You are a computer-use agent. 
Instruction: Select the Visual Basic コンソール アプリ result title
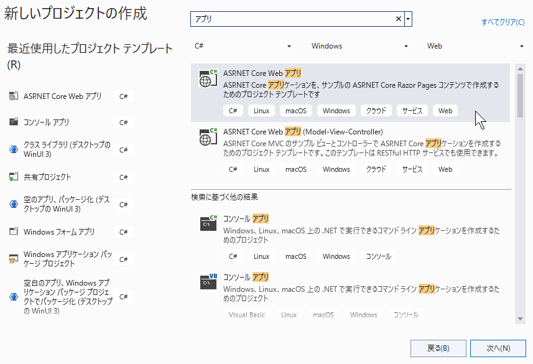(246, 277)
